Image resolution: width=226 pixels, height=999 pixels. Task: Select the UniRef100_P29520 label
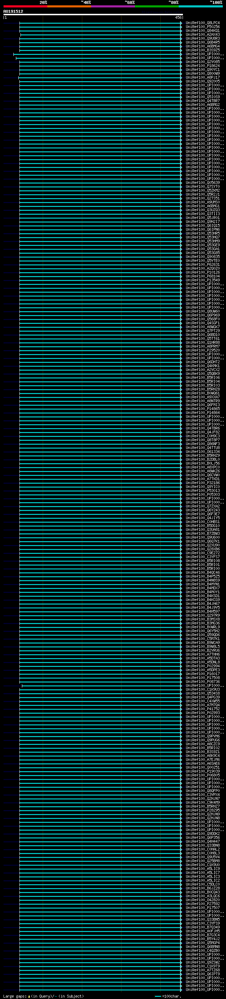click(202, 350)
